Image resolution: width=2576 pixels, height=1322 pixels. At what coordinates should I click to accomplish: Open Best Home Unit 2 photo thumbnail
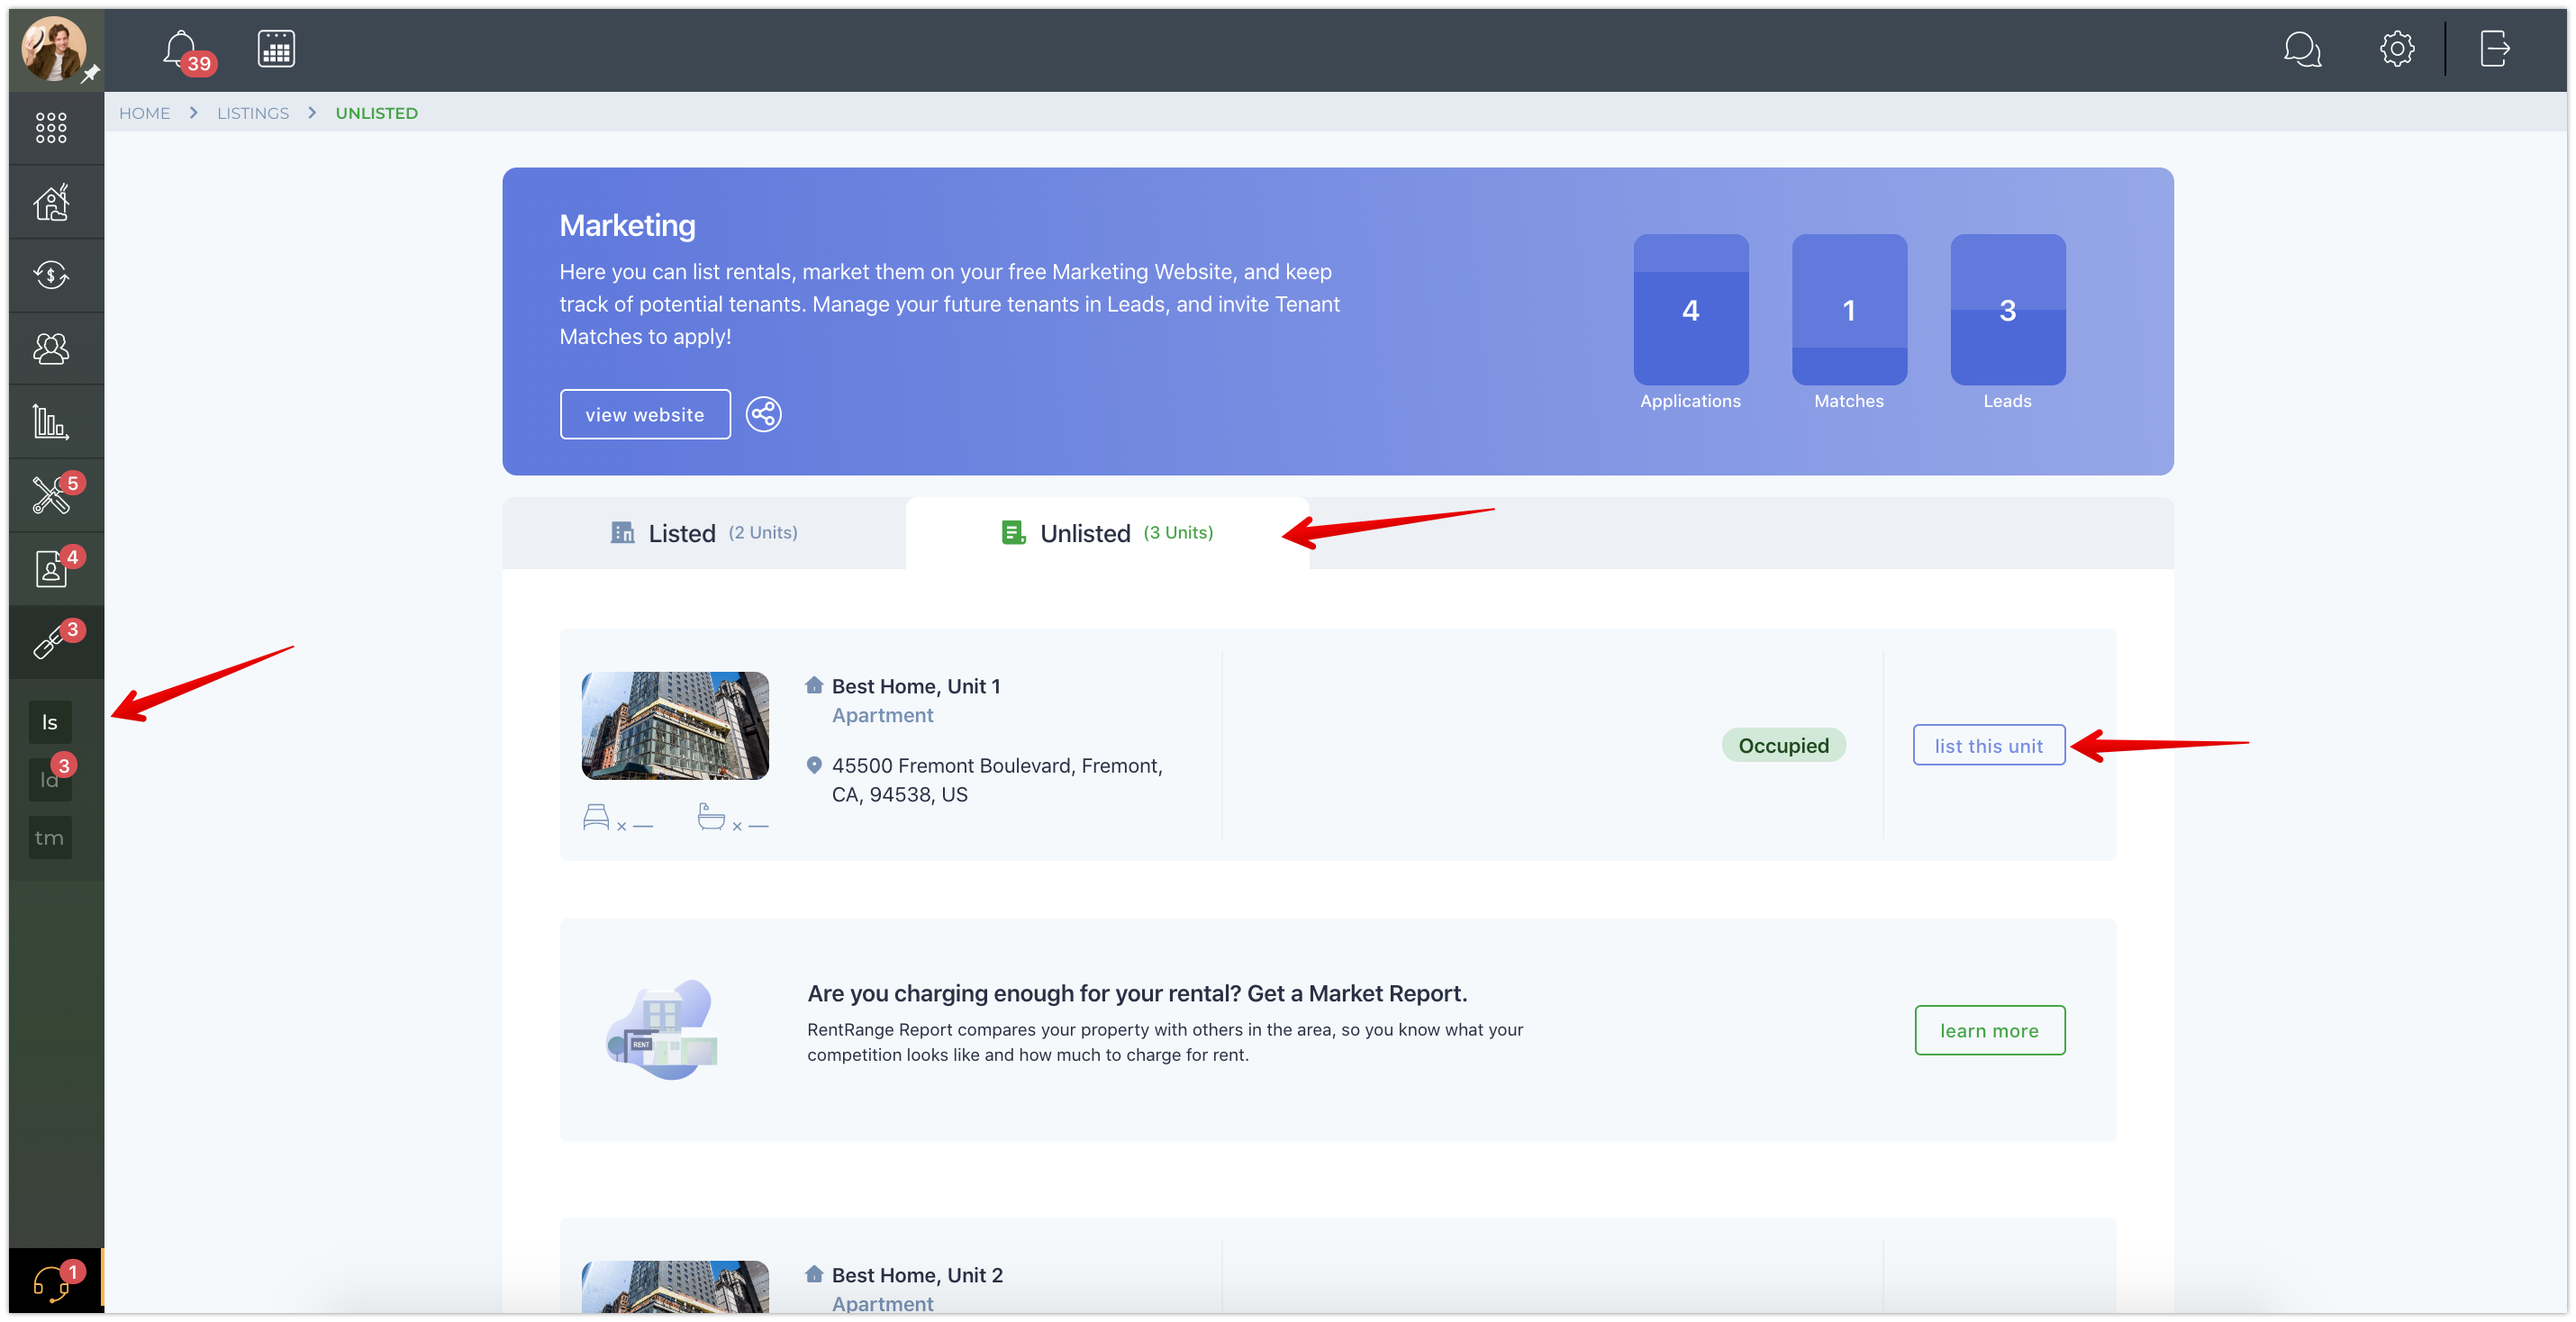(675, 1288)
